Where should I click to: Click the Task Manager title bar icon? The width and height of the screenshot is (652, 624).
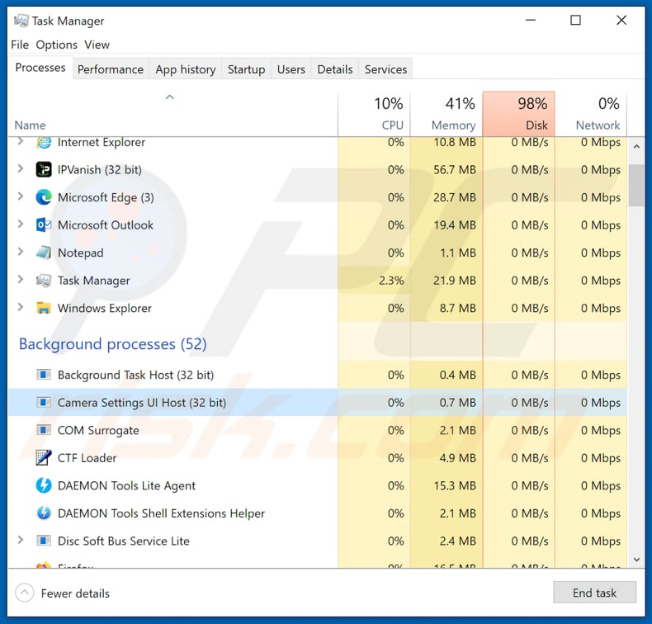21,21
